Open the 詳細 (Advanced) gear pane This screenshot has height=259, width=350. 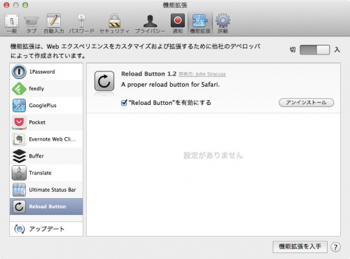[x=223, y=24]
